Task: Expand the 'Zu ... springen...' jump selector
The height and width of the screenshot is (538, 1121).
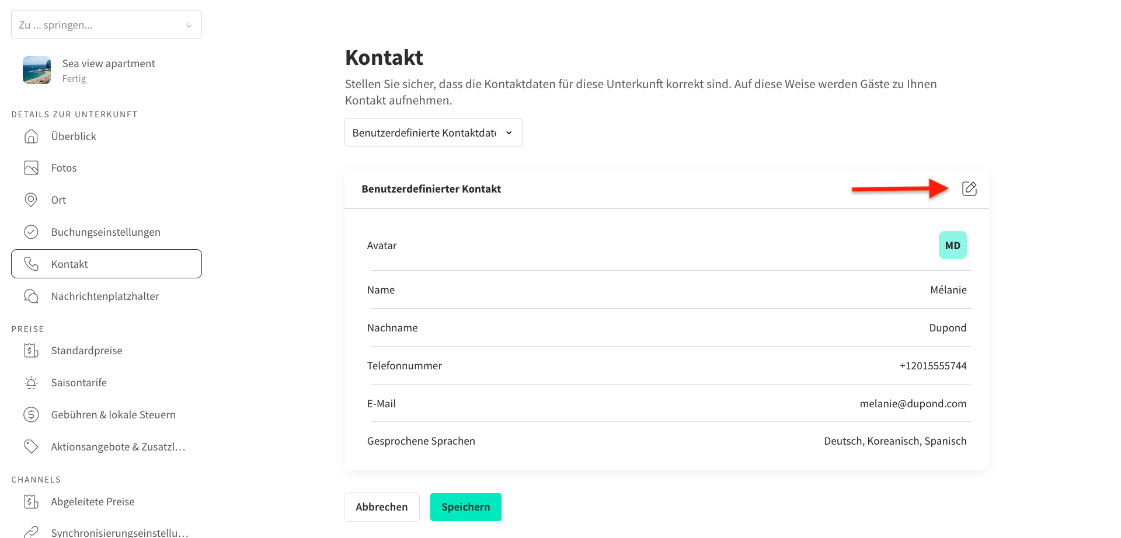Action: 106,25
